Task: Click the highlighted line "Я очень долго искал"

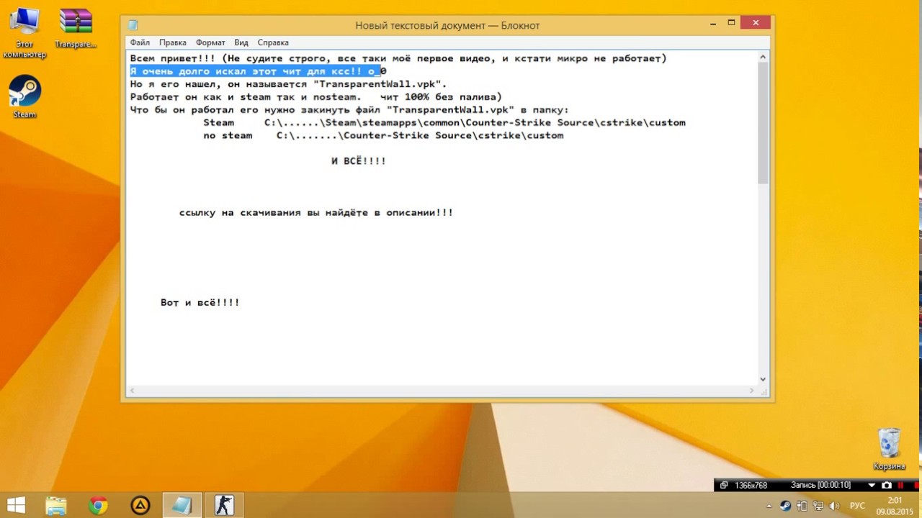Action: (x=258, y=71)
